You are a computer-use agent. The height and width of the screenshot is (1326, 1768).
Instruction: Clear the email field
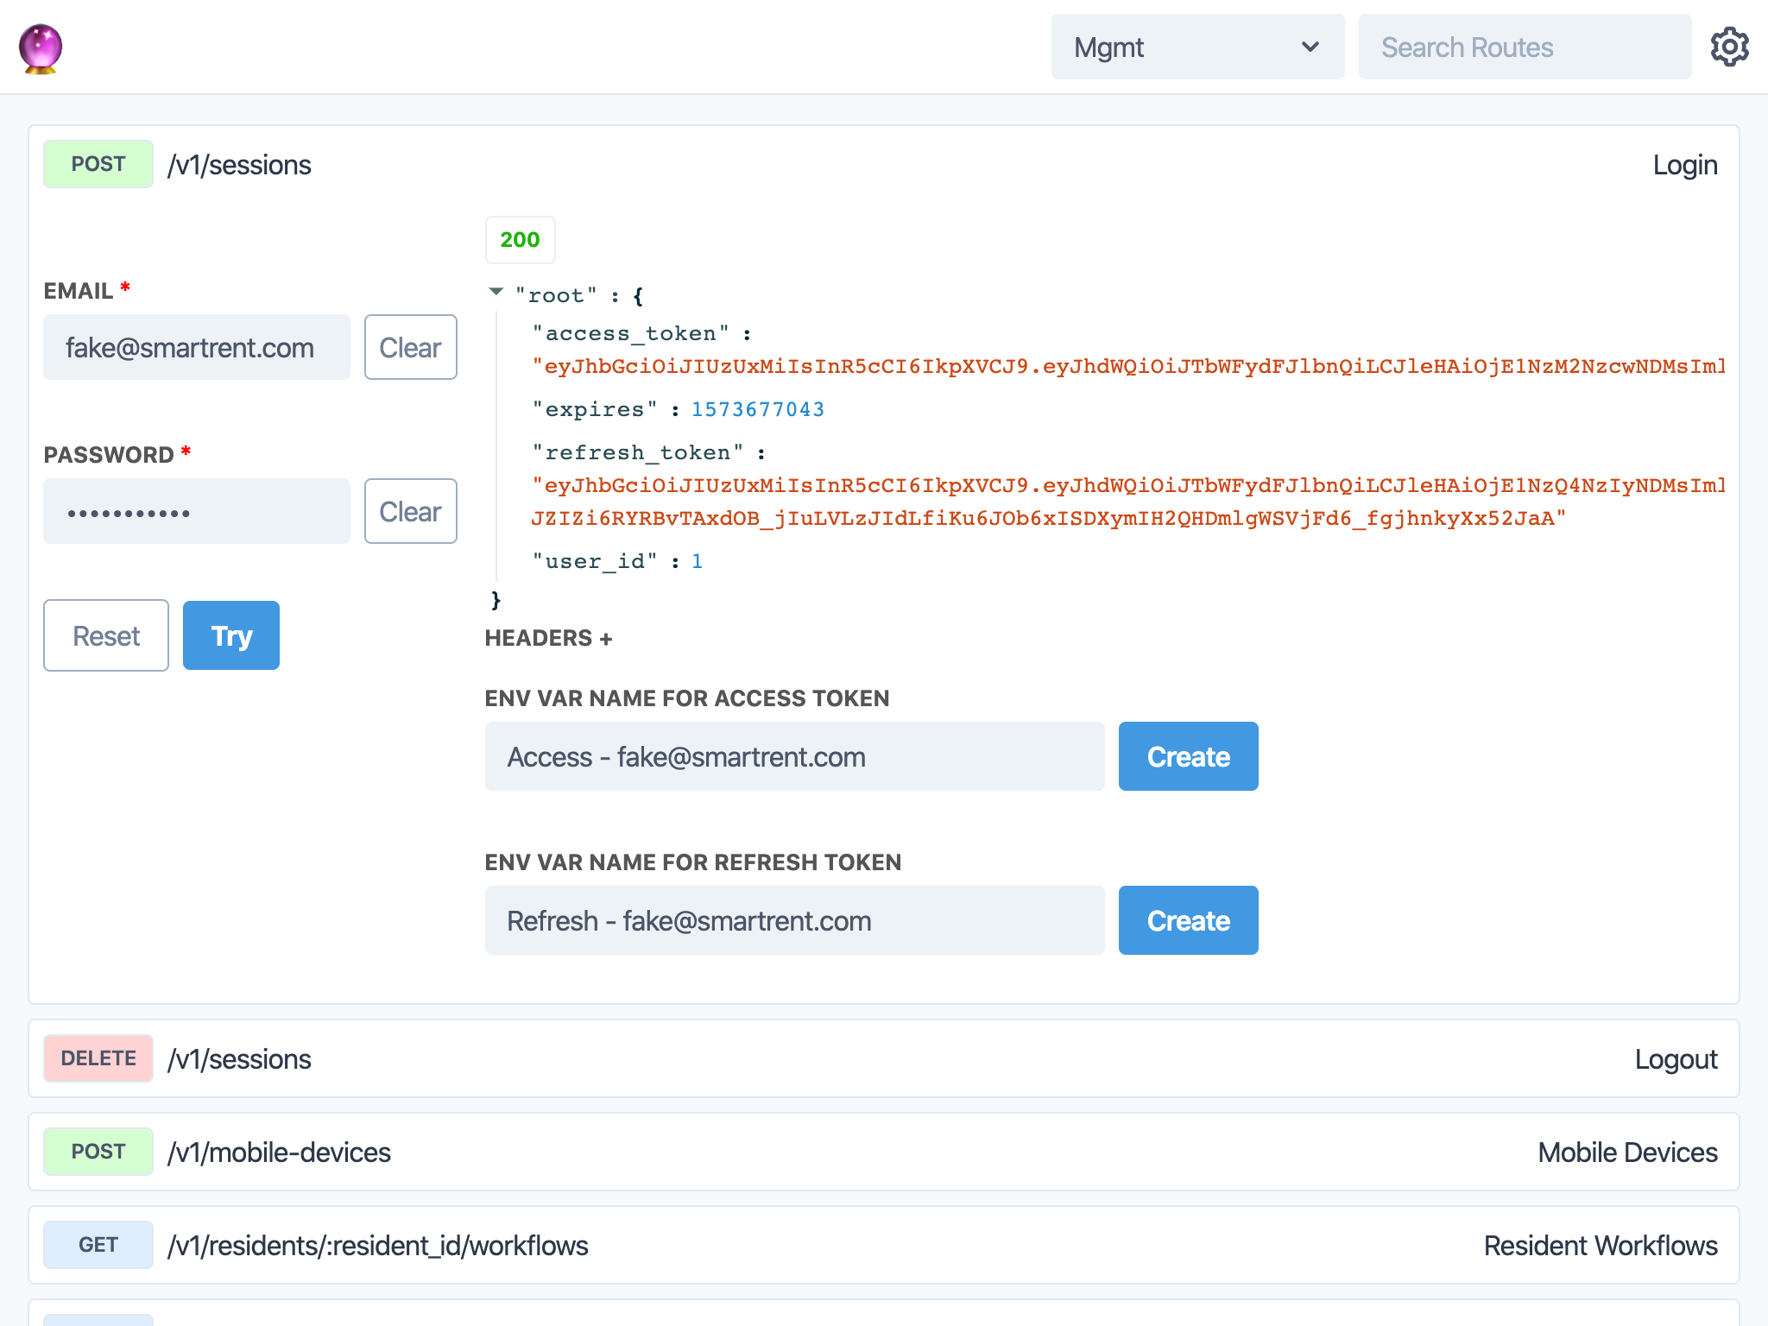(410, 347)
